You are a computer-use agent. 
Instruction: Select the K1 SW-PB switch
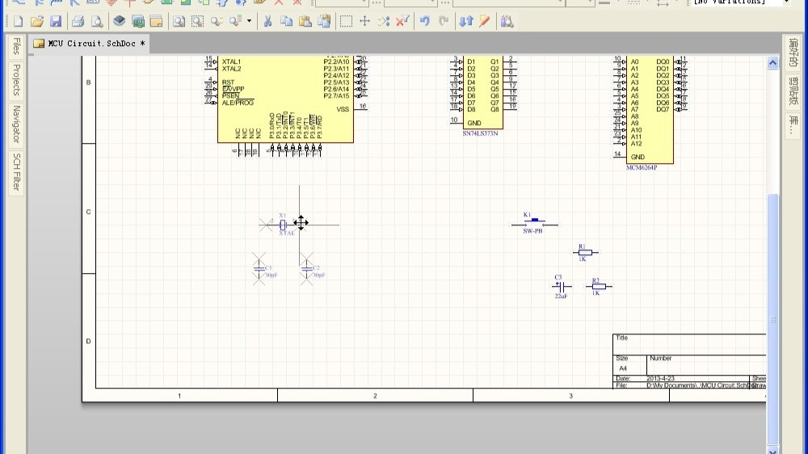534,223
